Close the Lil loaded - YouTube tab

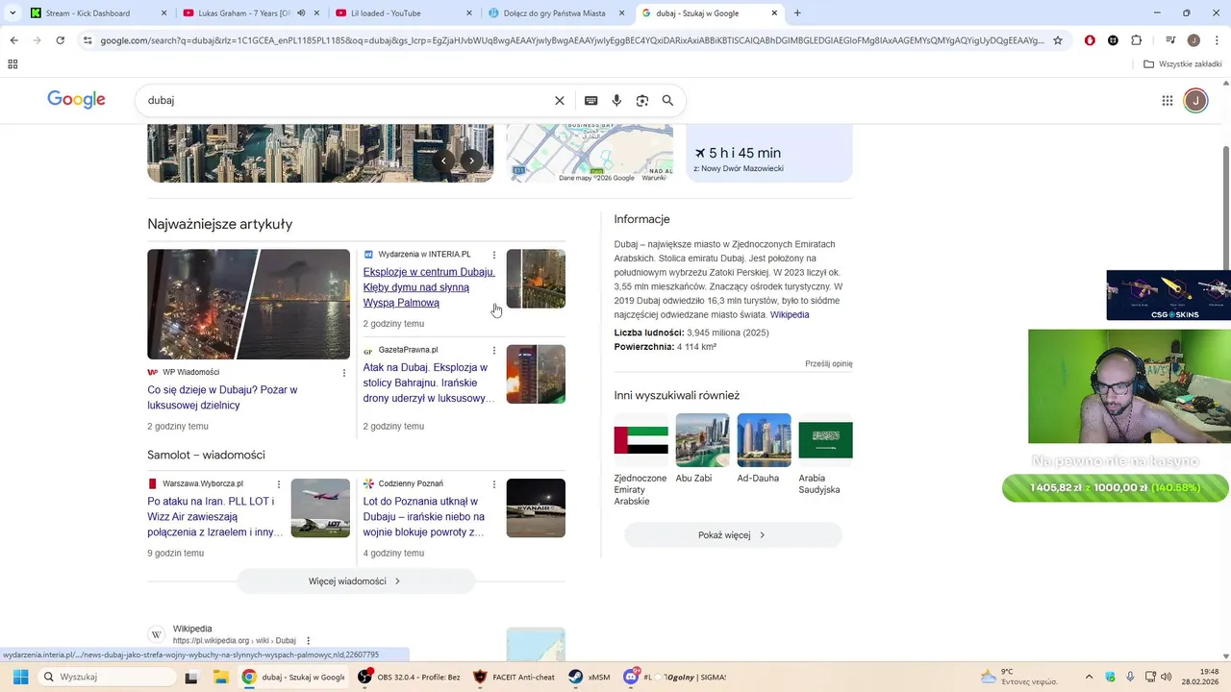click(469, 13)
